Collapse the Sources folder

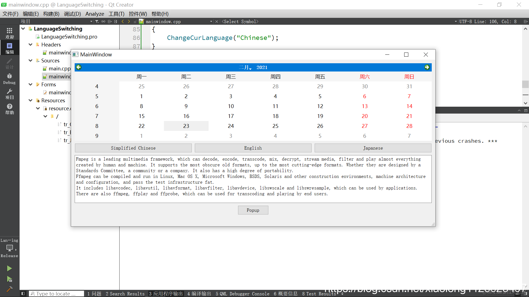31,61
